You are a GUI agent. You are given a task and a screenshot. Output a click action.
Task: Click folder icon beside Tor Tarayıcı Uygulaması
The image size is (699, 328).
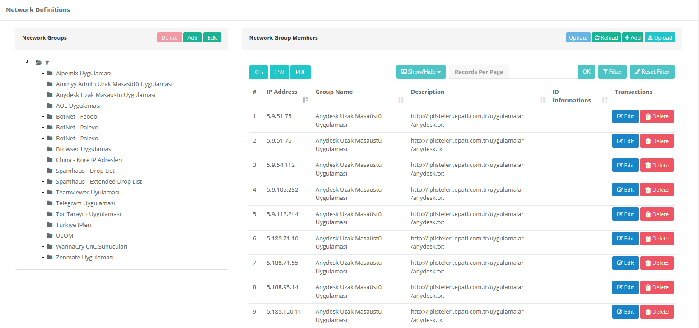tap(50, 214)
